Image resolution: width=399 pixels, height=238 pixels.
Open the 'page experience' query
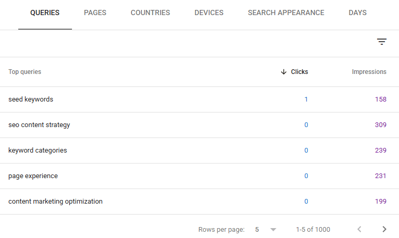pos(33,176)
